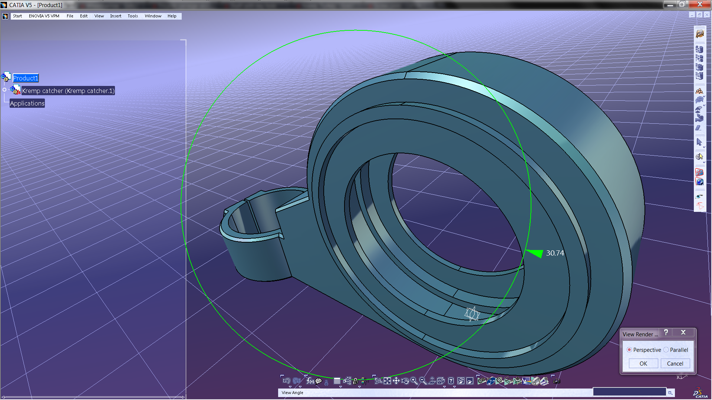Click the tree-structure diagram icon in bottom toolbar
This screenshot has height=400, width=712.
347,381
